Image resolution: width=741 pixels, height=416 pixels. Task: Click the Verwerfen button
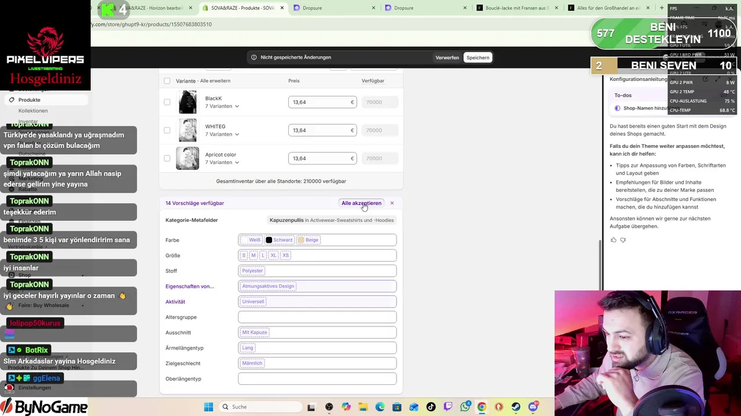pyautogui.click(x=447, y=57)
